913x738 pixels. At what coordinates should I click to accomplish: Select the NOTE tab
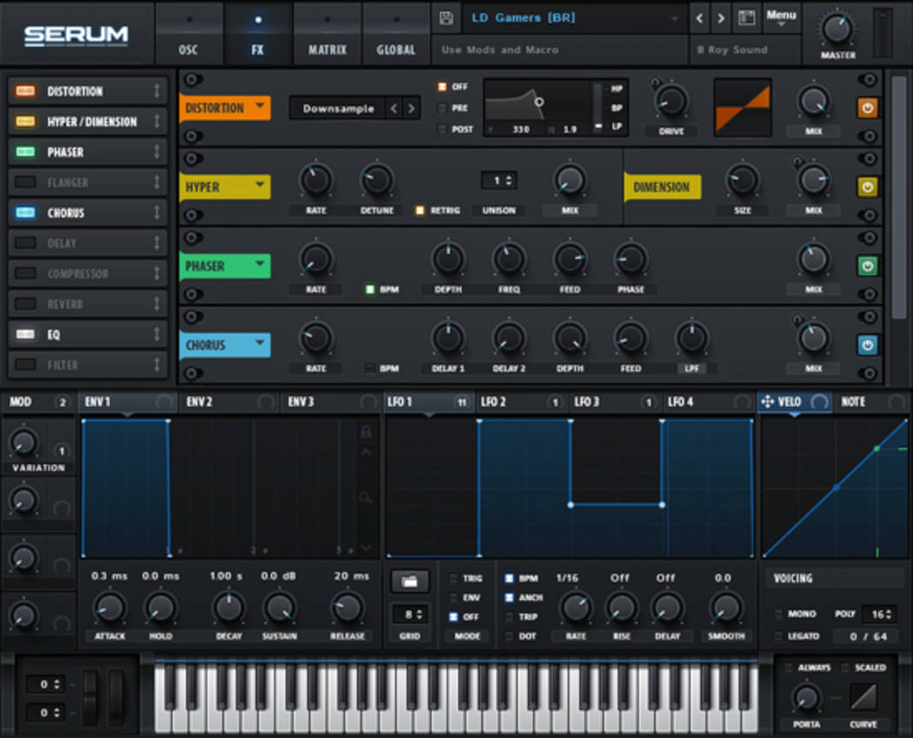870,402
